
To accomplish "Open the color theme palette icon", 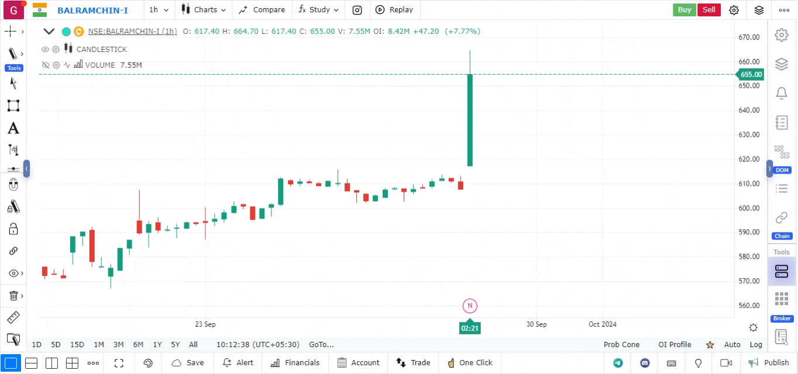I will pyautogui.click(x=148, y=363).
